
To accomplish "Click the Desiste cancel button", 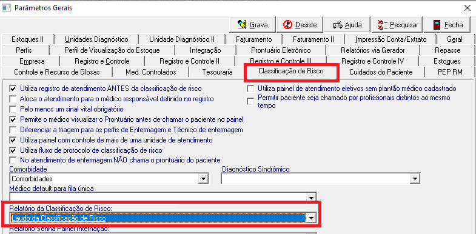I will tap(300, 25).
